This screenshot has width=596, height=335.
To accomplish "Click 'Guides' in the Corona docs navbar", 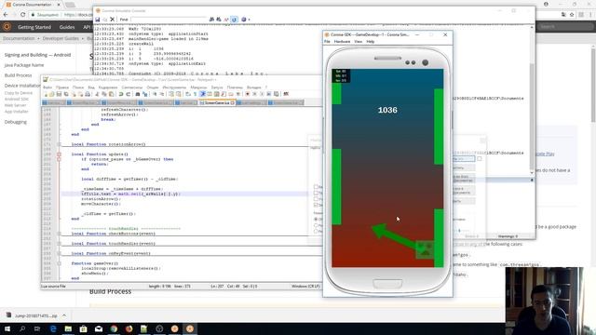I will pos(67,27).
